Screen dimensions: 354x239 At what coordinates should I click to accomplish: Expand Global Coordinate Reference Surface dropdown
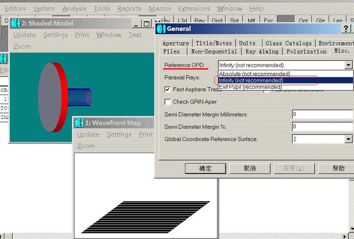[348, 139]
